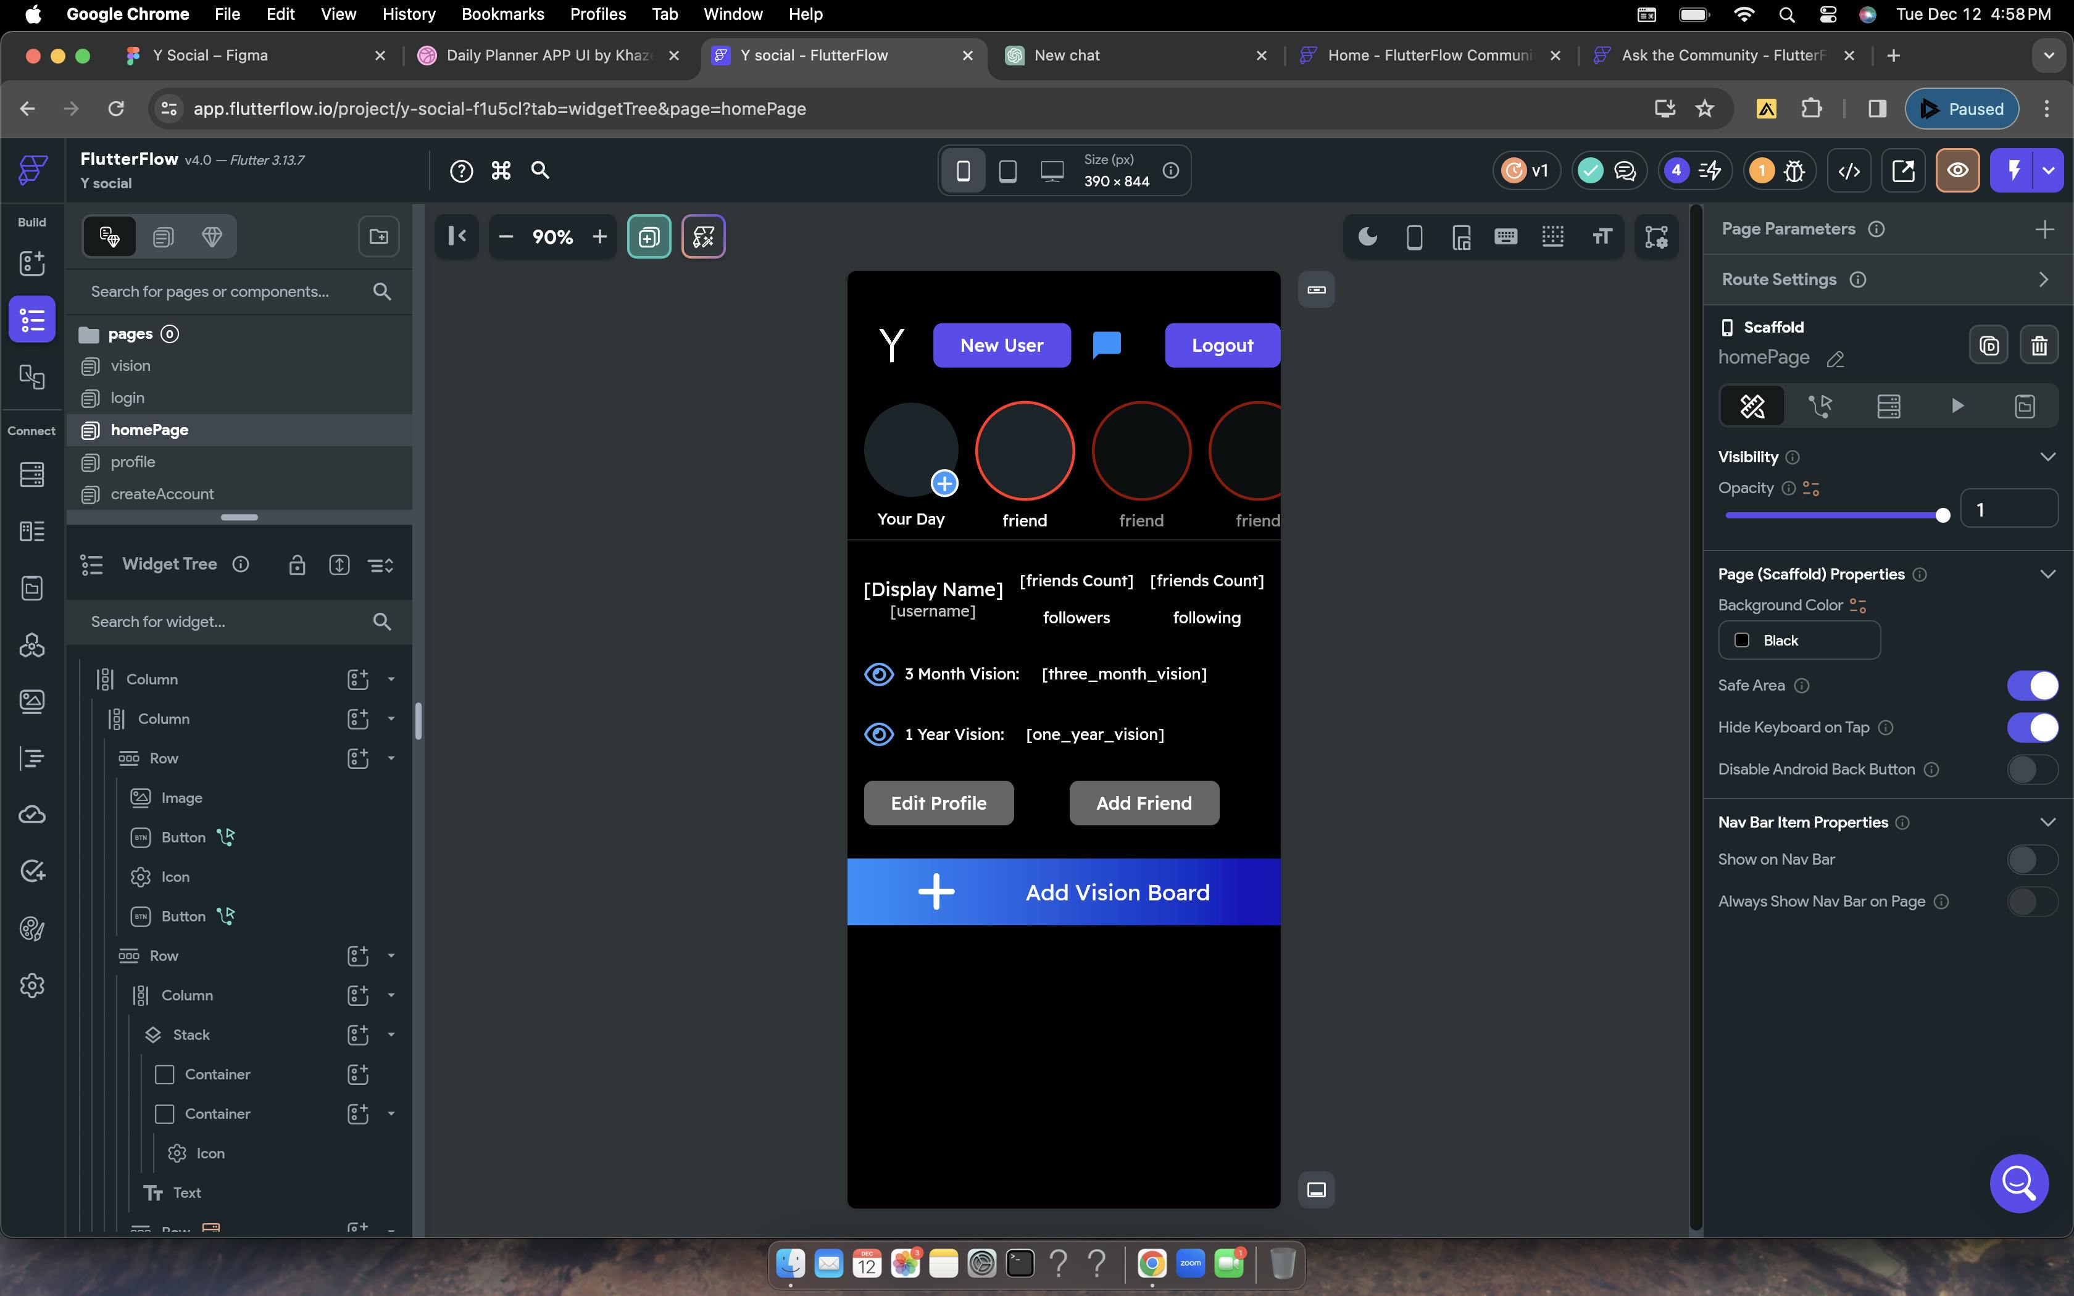Click the keyboard shortcuts command icon

pos(501,170)
